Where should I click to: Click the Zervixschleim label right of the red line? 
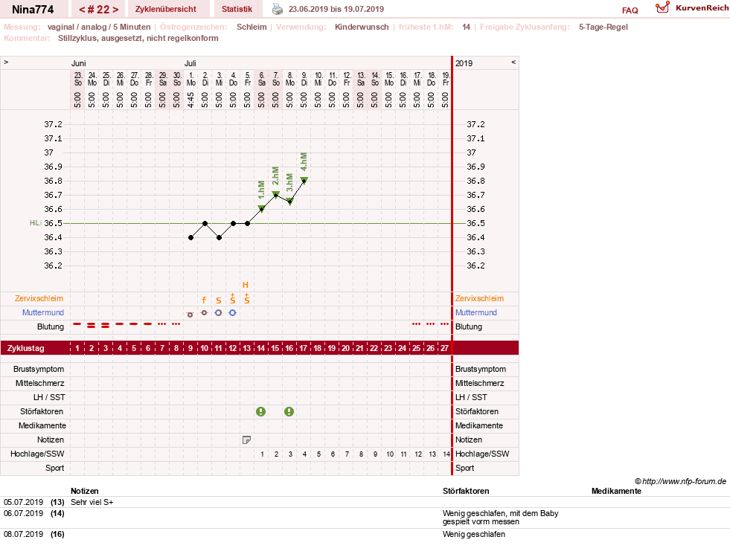click(x=479, y=299)
